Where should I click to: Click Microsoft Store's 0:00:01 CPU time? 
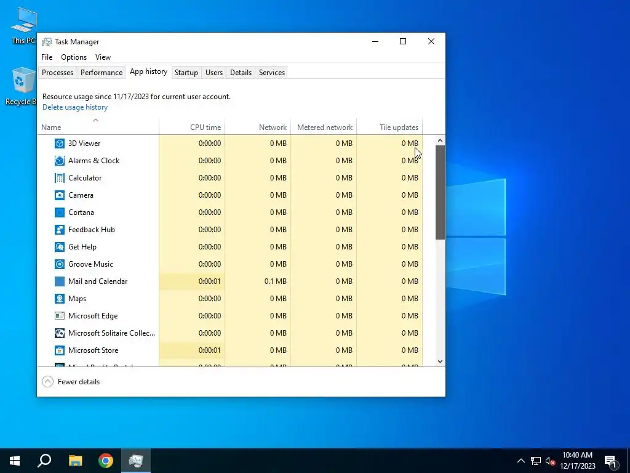(209, 350)
